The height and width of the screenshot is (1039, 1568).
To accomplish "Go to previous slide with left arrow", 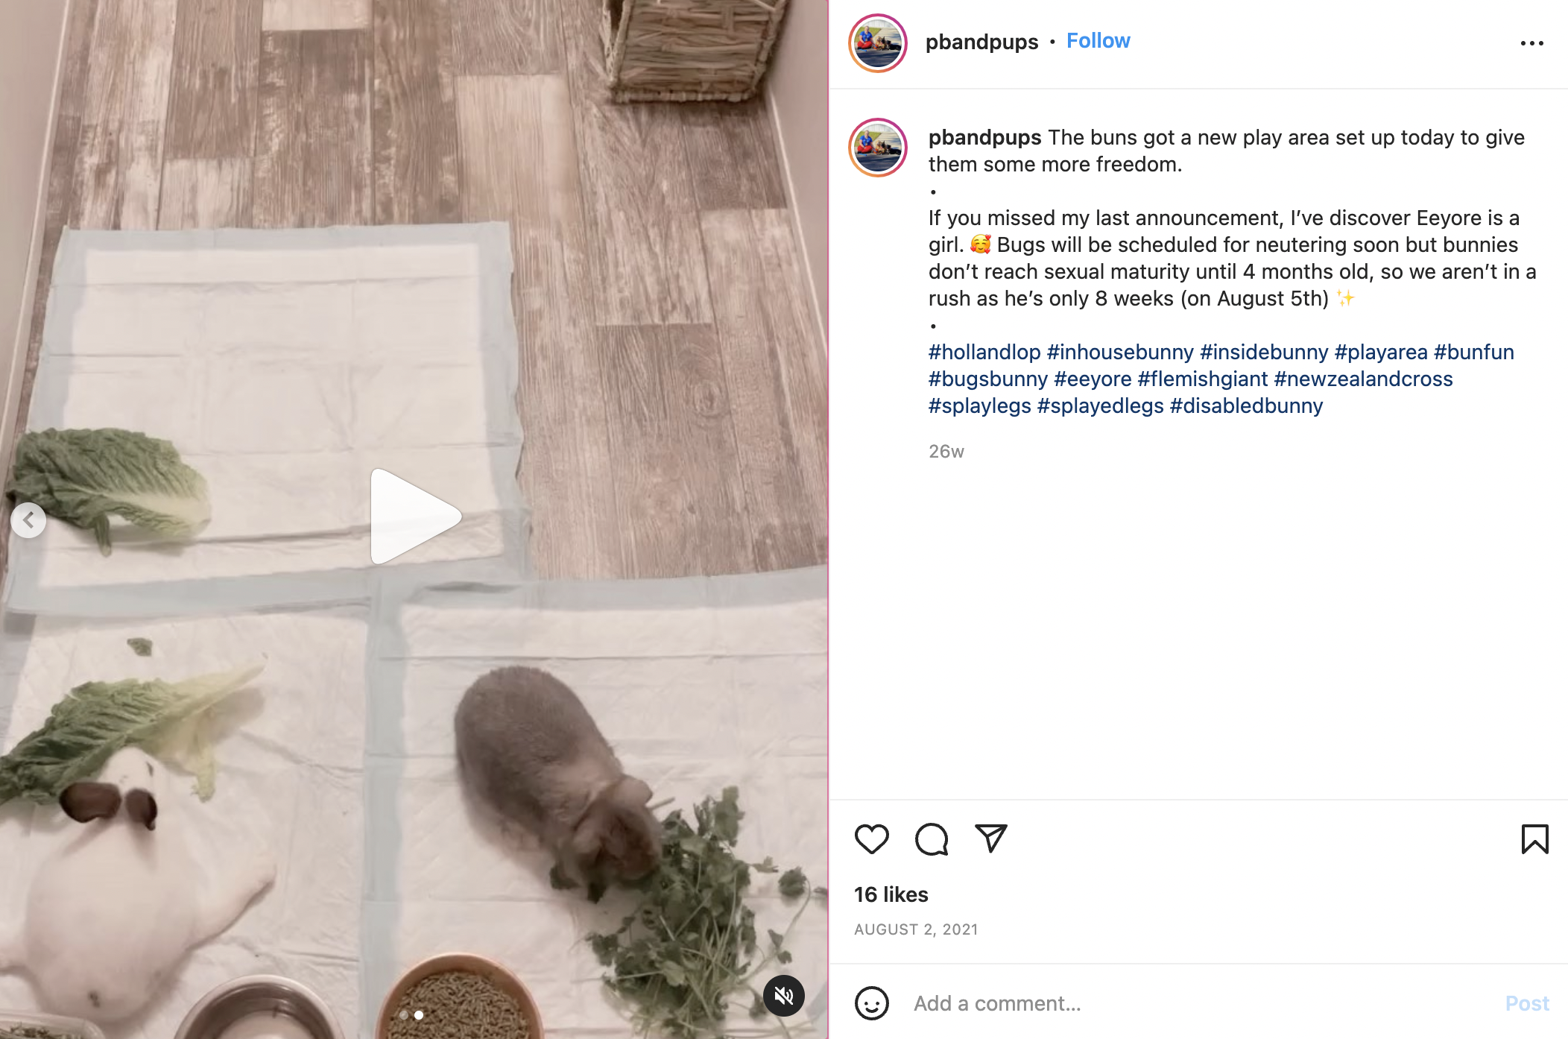I will pos(28,520).
